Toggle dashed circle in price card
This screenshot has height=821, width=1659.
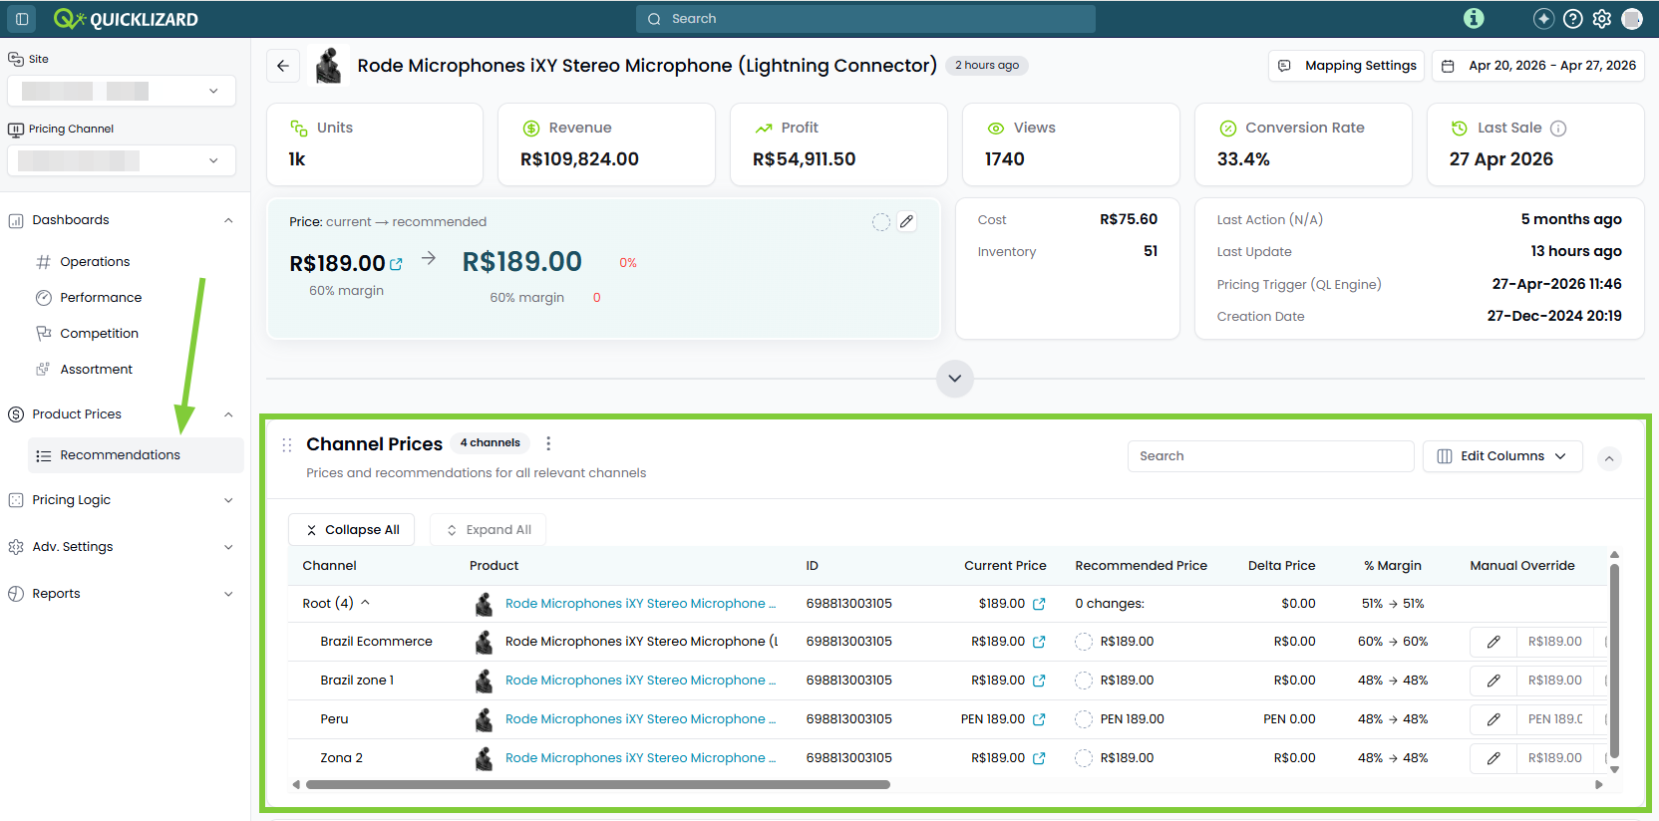click(x=881, y=222)
